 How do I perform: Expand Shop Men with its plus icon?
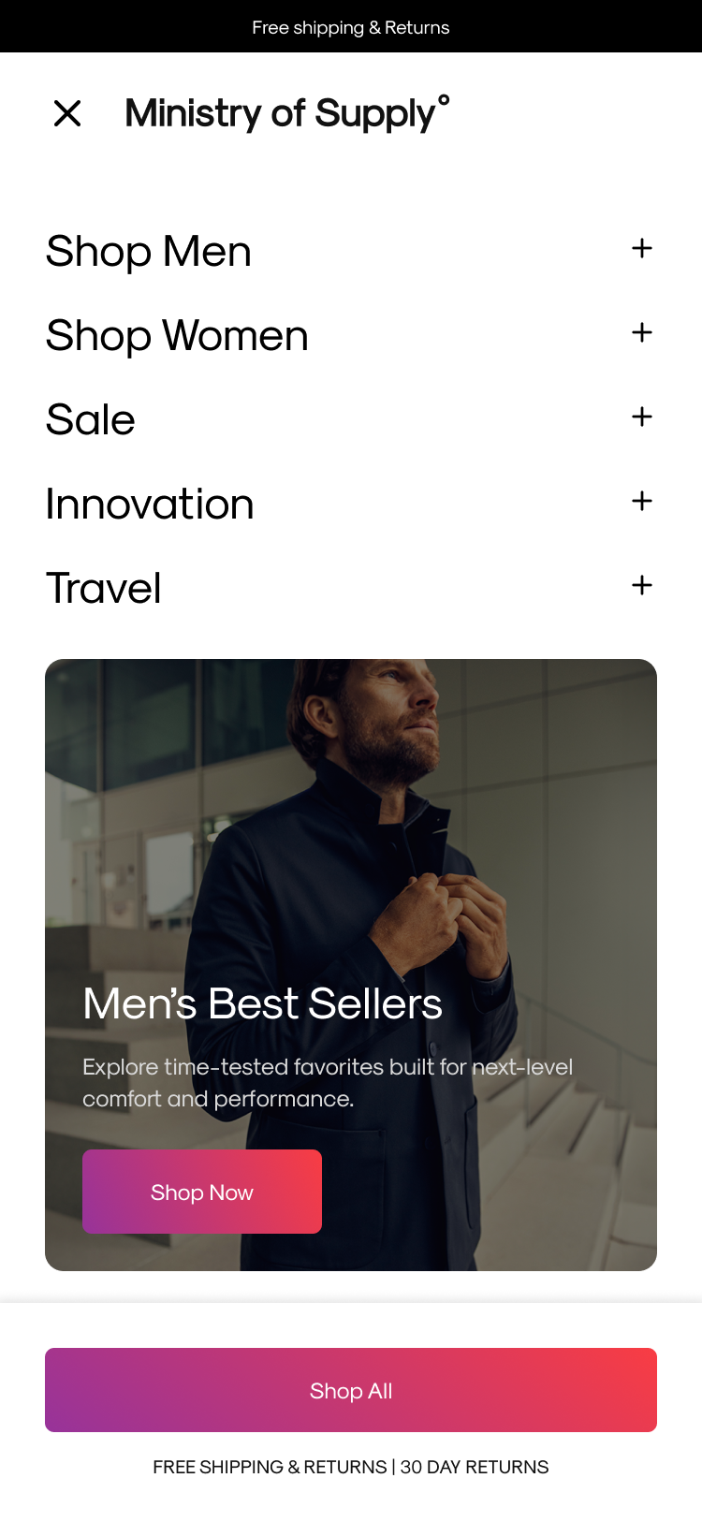coord(642,248)
